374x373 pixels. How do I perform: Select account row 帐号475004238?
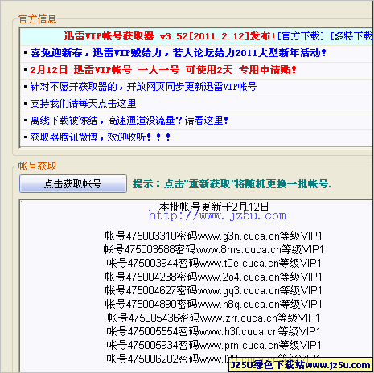point(213,277)
